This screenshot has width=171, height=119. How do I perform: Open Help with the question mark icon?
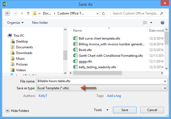pyautogui.click(x=163, y=23)
